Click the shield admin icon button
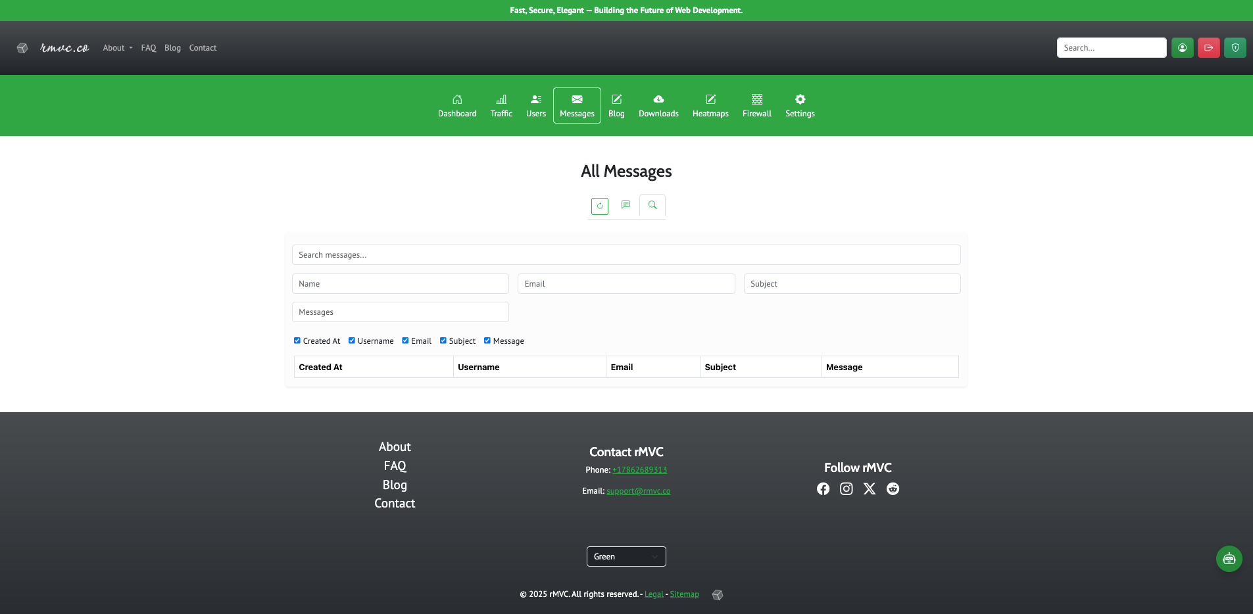 click(1235, 48)
